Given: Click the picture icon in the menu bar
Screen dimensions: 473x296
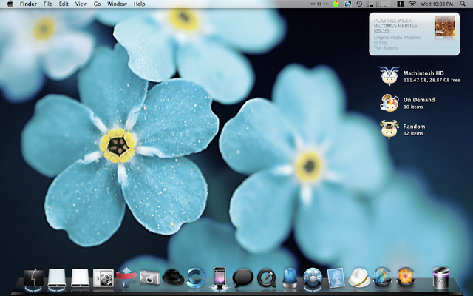Looking at the screenshot, I should (348, 4).
